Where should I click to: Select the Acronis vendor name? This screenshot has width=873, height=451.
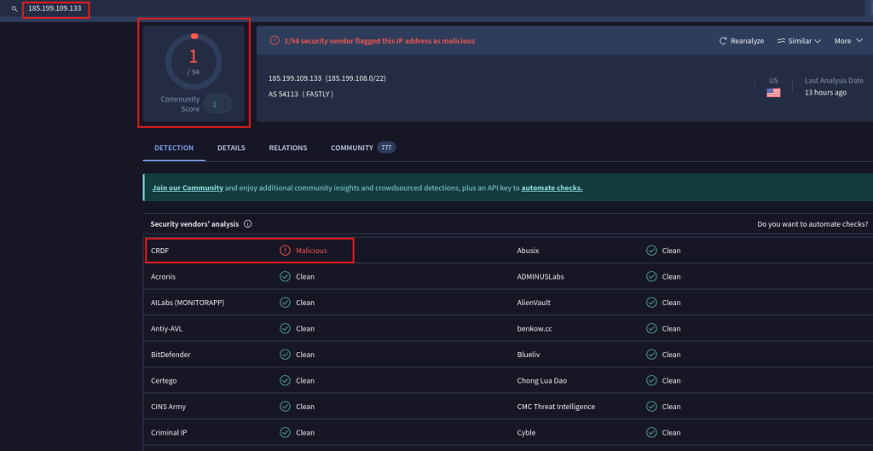click(163, 277)
